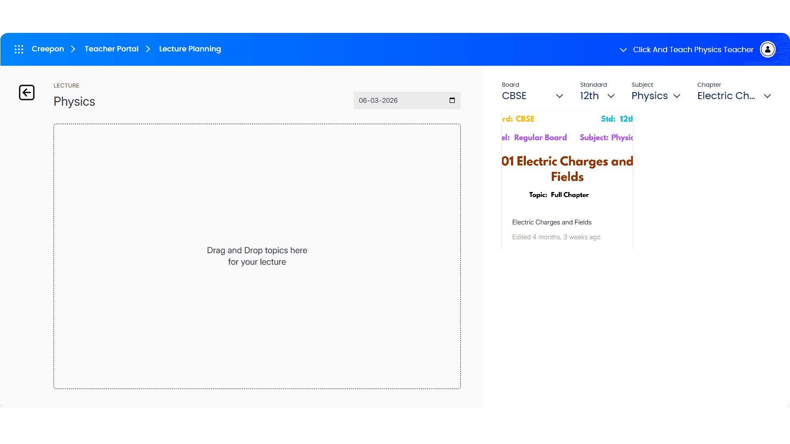
Task: Click the chevron icon on the Board dropdown
Action: click(560, 96)
